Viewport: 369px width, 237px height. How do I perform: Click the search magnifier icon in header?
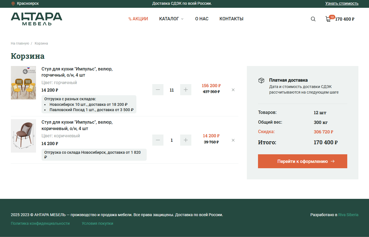pyautogui.click(x=313, y=19)
